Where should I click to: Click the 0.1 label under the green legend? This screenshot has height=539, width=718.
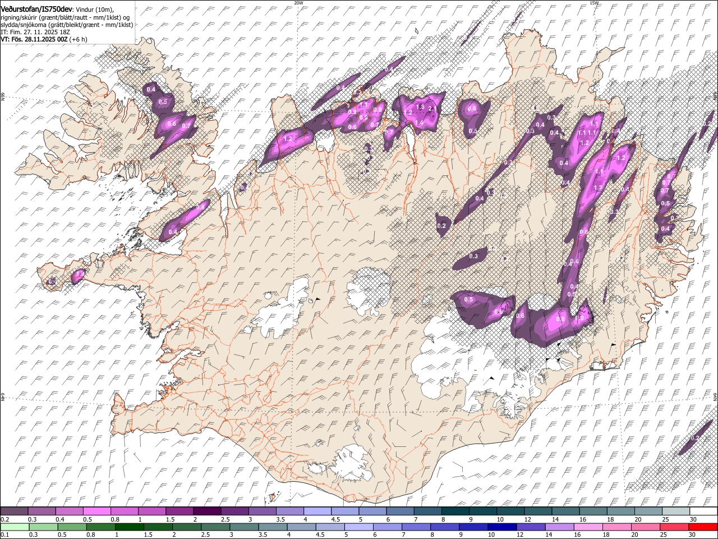[4, 535]
